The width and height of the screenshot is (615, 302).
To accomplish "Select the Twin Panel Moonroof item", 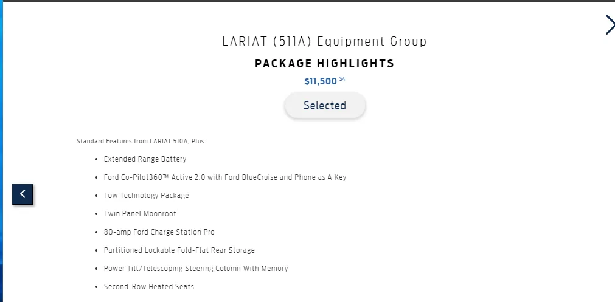I will (x=140, y=214).
